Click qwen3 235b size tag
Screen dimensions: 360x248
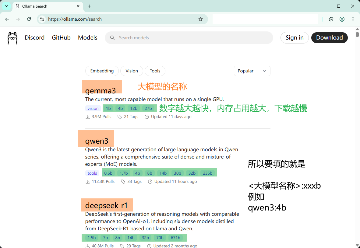pyautogui.click(x=207, y=173)
